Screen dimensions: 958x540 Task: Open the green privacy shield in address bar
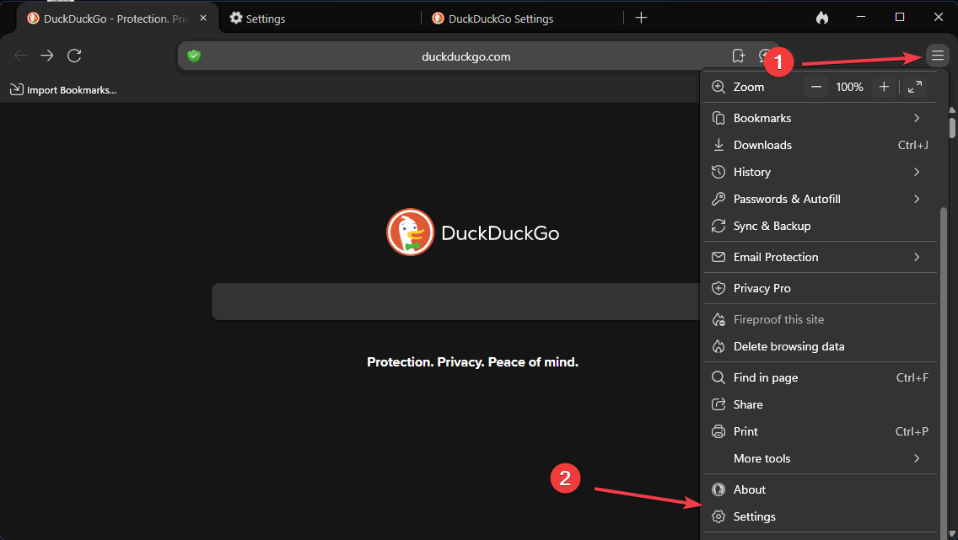(x=194, y=56)
